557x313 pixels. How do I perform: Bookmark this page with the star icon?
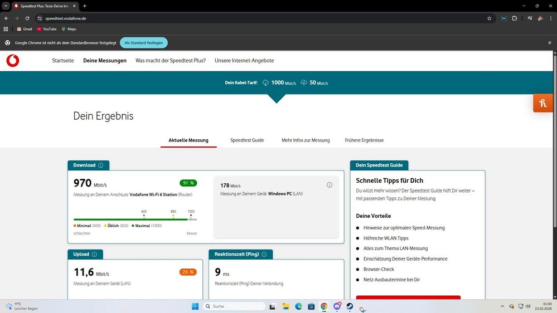(489, 18)
